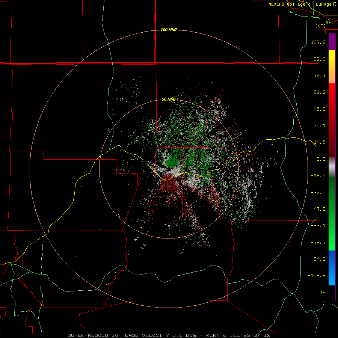The height and width of the screenshot is (338, 338).
Task: Click the -109.8 scale value
Action: point(317,276)
